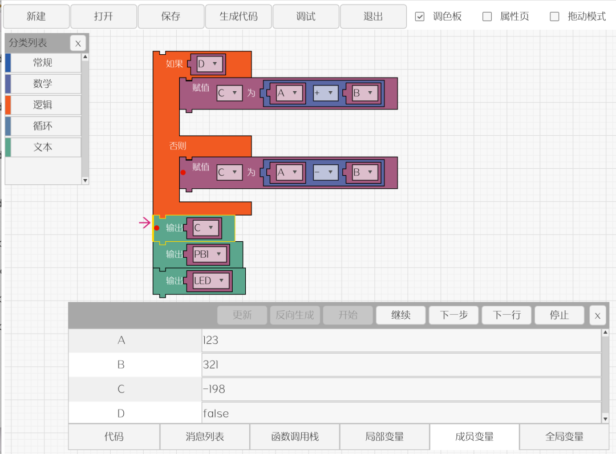Toggle the 调色板 checkbox
The height and width of the screenshot is (454, 616).
pos(420,17)
